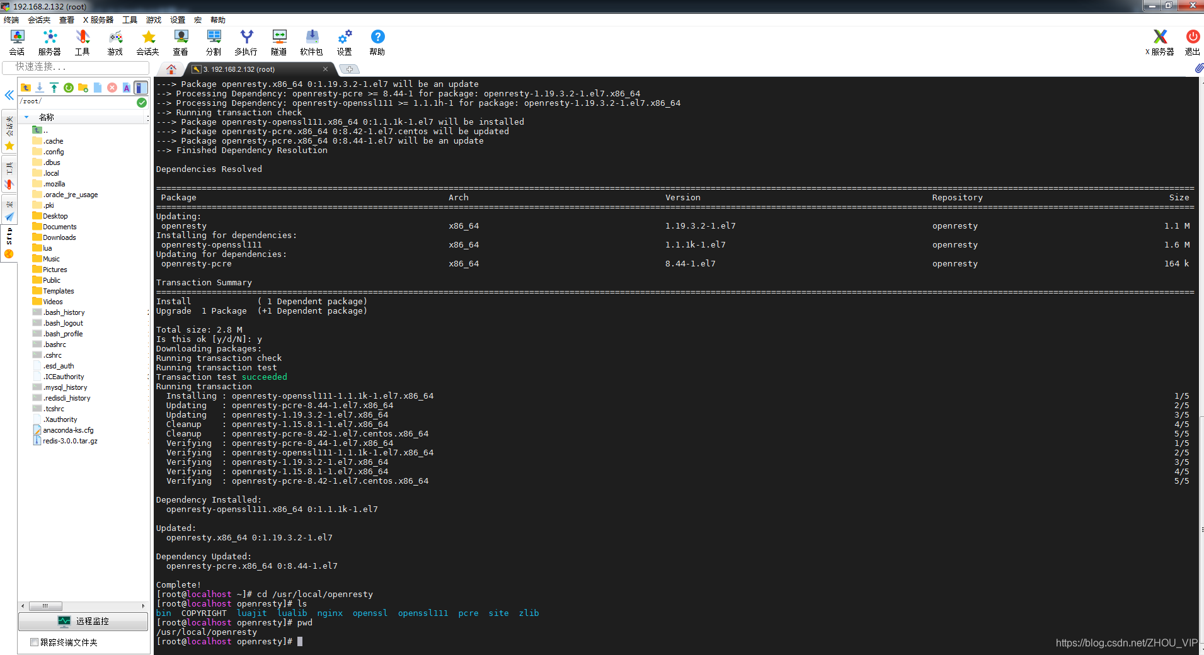Click the 退出 (Exit) power icon
This screenshot has height=655, width=1204.
pyautogui.click(x=1193, y=43)
